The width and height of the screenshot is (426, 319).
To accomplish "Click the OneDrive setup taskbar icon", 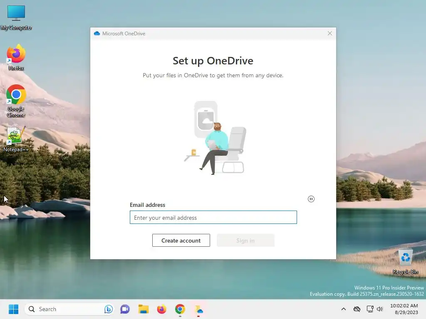I will (x=198, y=309).
